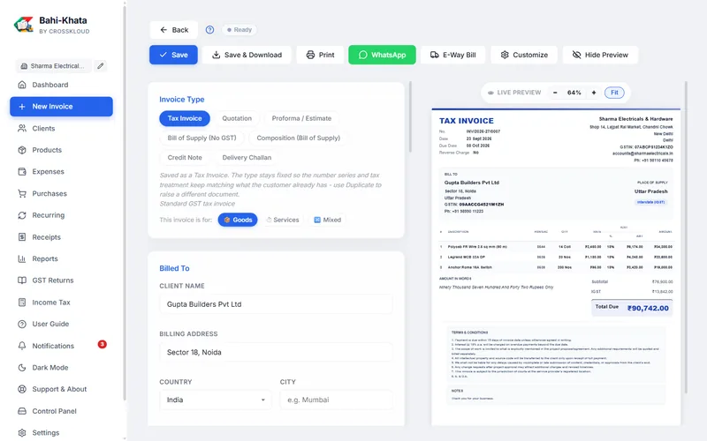Click the 64% zoom level value
This screenshot has height=441, width=707.
click(x=574, y=93)
